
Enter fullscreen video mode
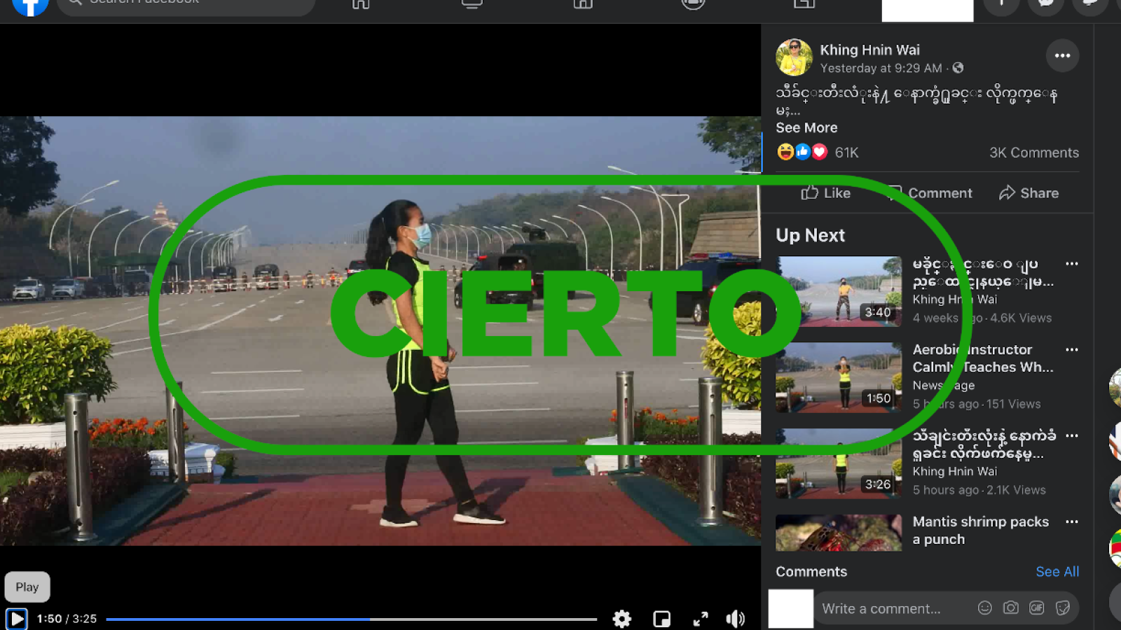(700, 619)
